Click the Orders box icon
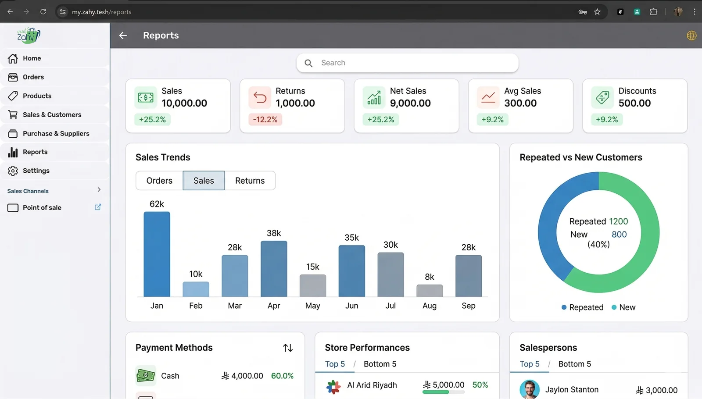The image size is (702, 399). coord(13,77)
